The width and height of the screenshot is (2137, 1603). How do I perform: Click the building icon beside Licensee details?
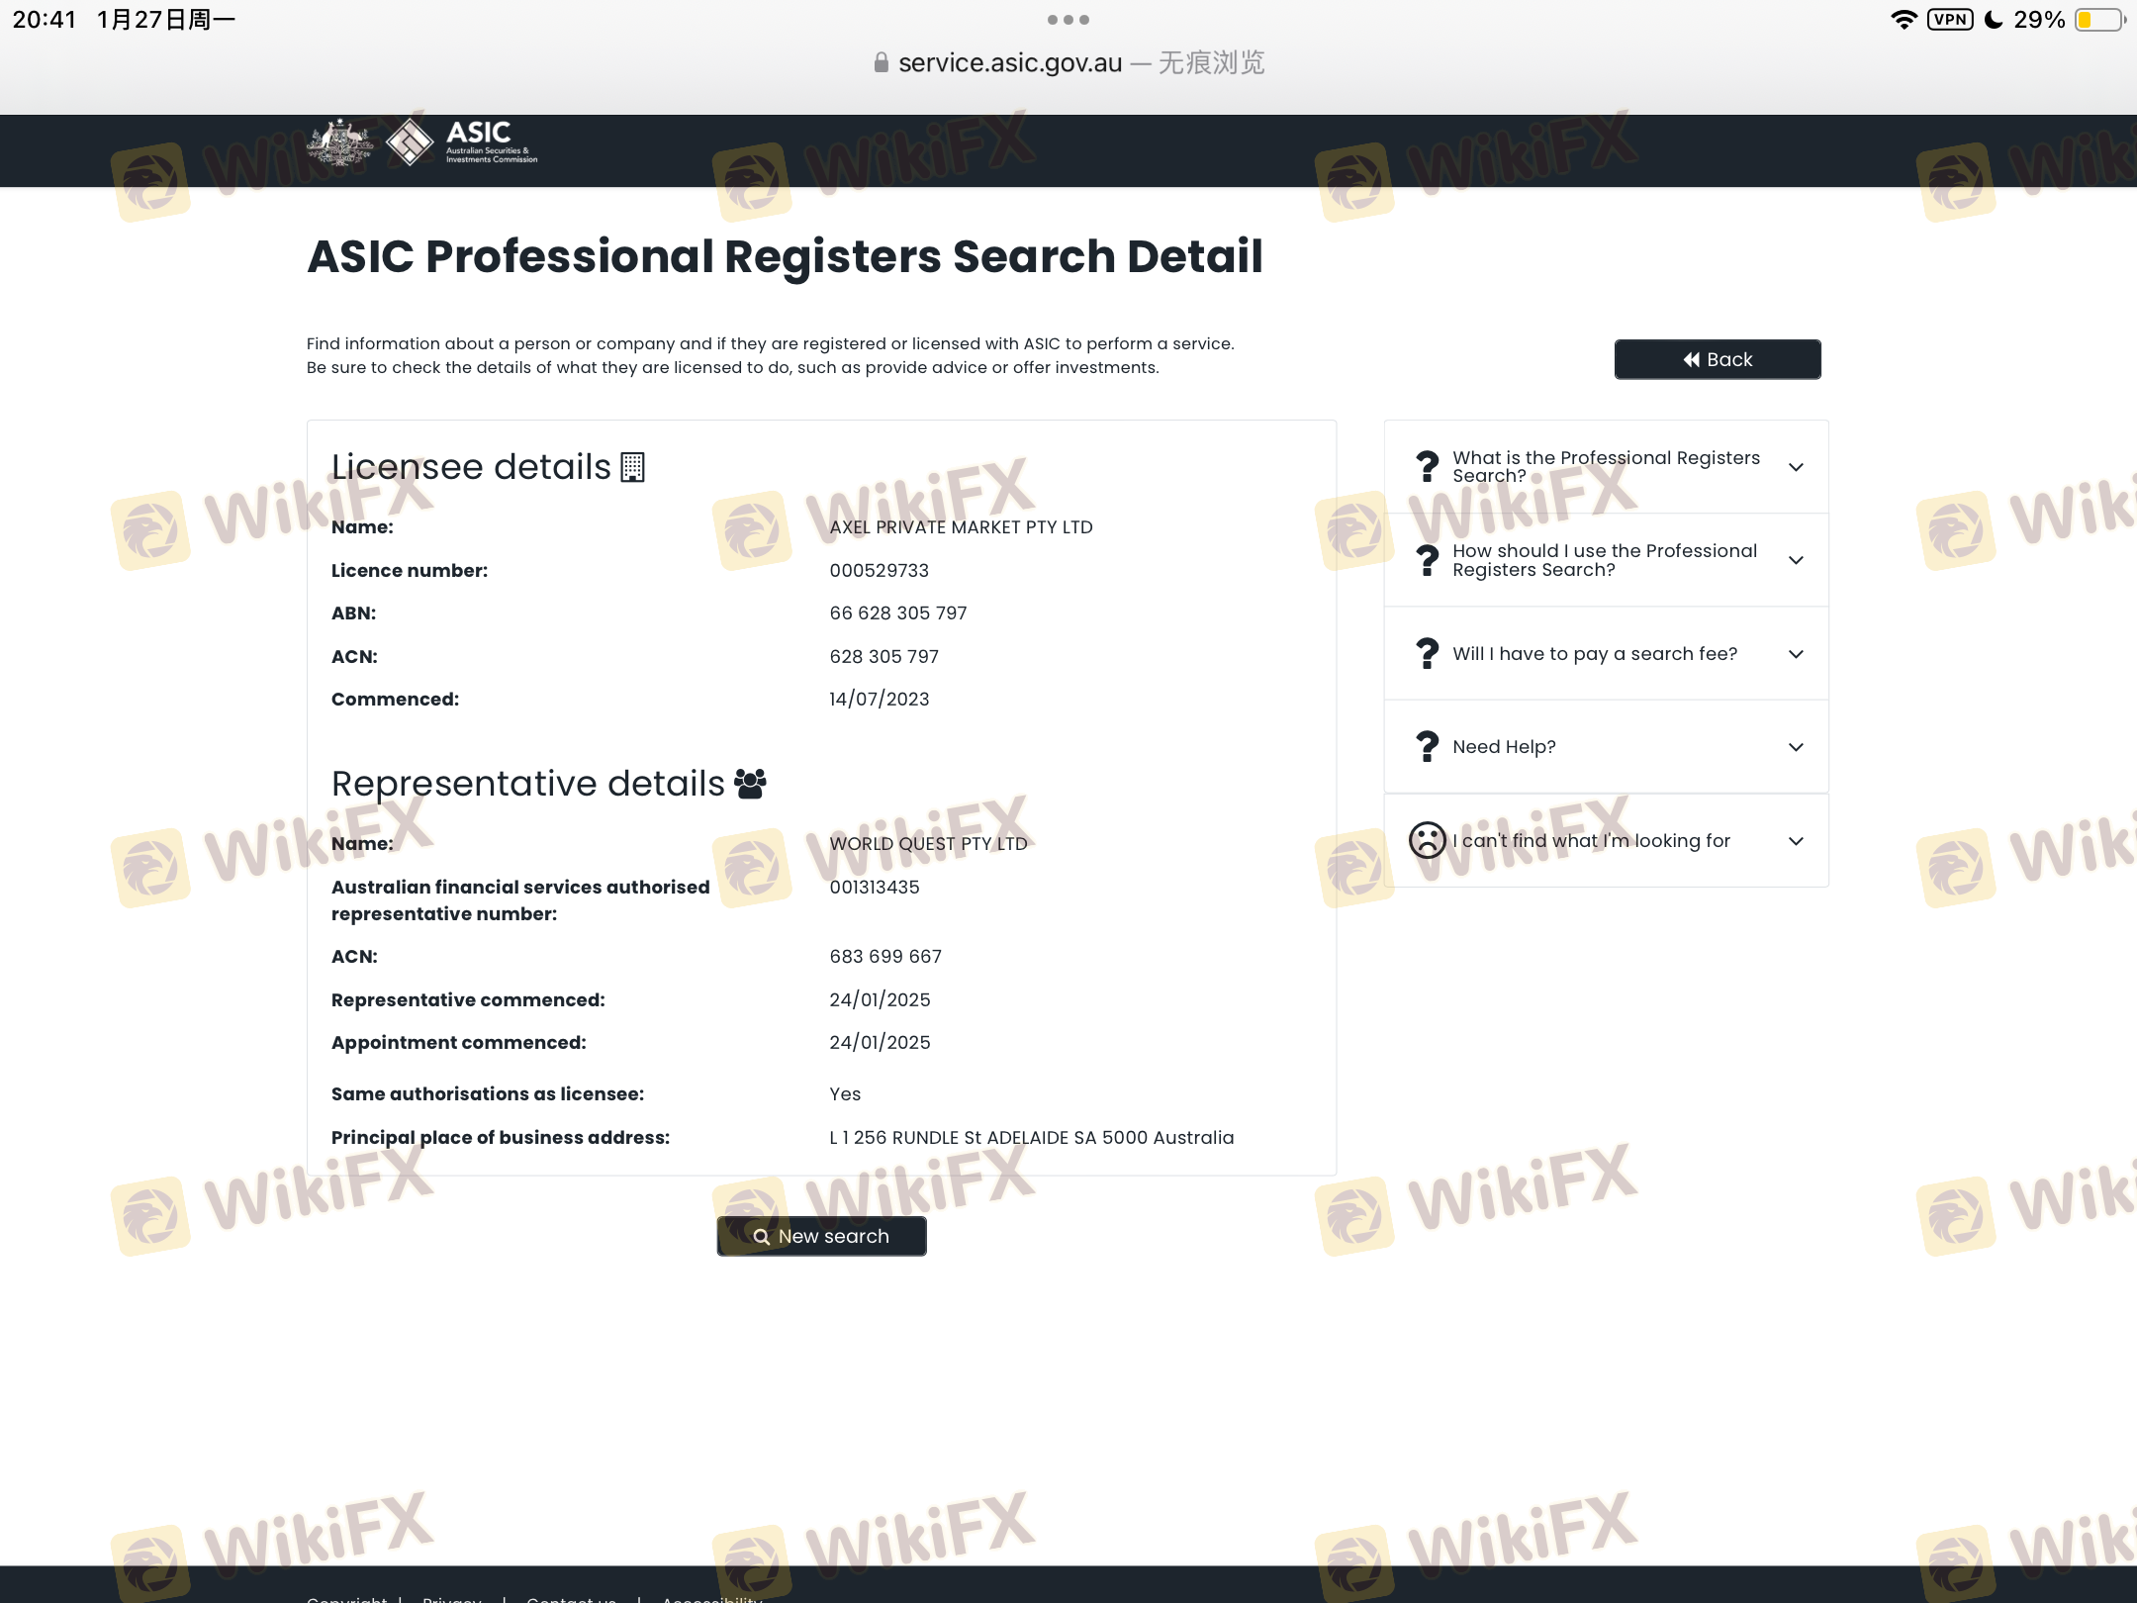(632, 467)
